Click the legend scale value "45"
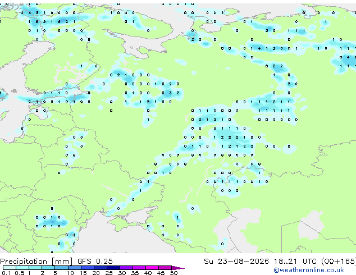 coord(161,273)
